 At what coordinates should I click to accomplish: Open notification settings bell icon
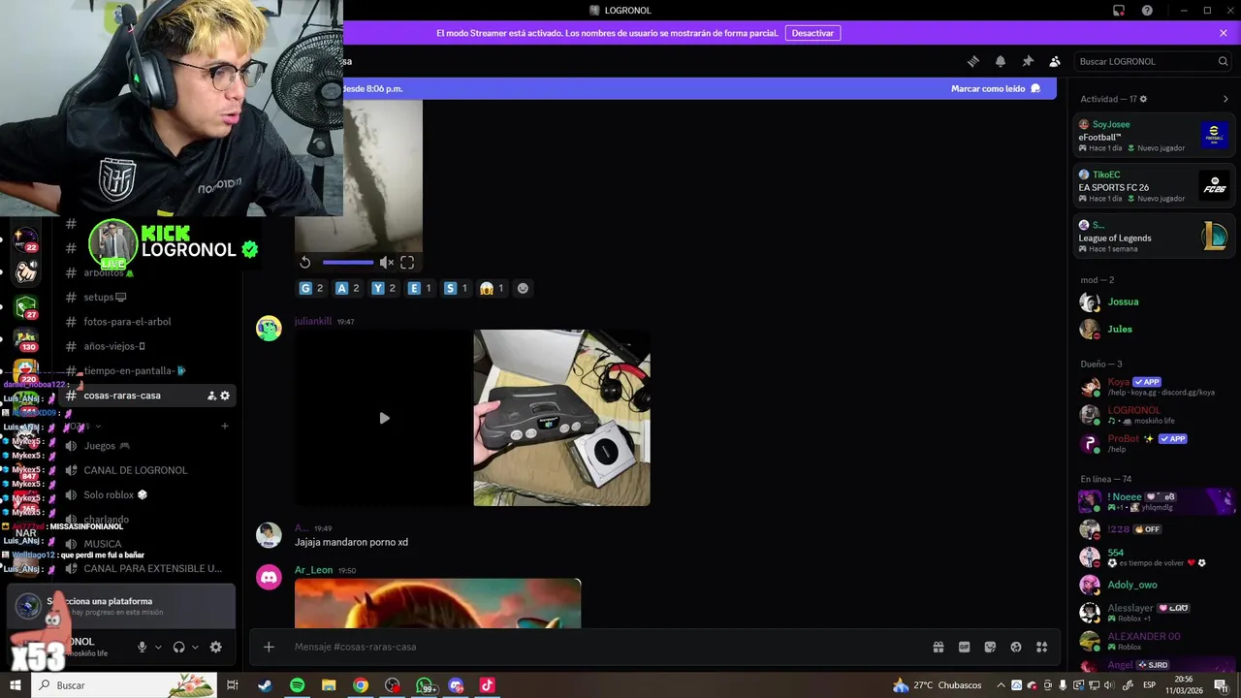click(x=1001, y=61)
